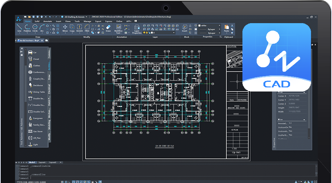
Task: Click the Annotation scale value 1:1
Action: [298, 123]
